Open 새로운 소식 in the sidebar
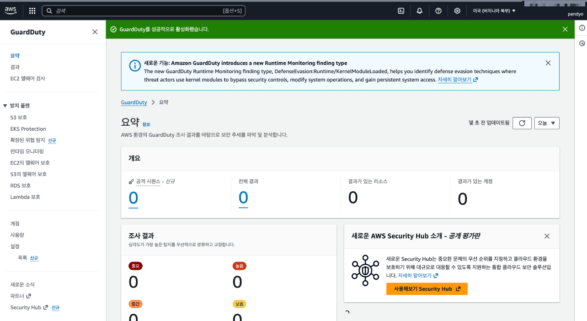The height and width of the screenshot is (321, 587). pos(22,284)
